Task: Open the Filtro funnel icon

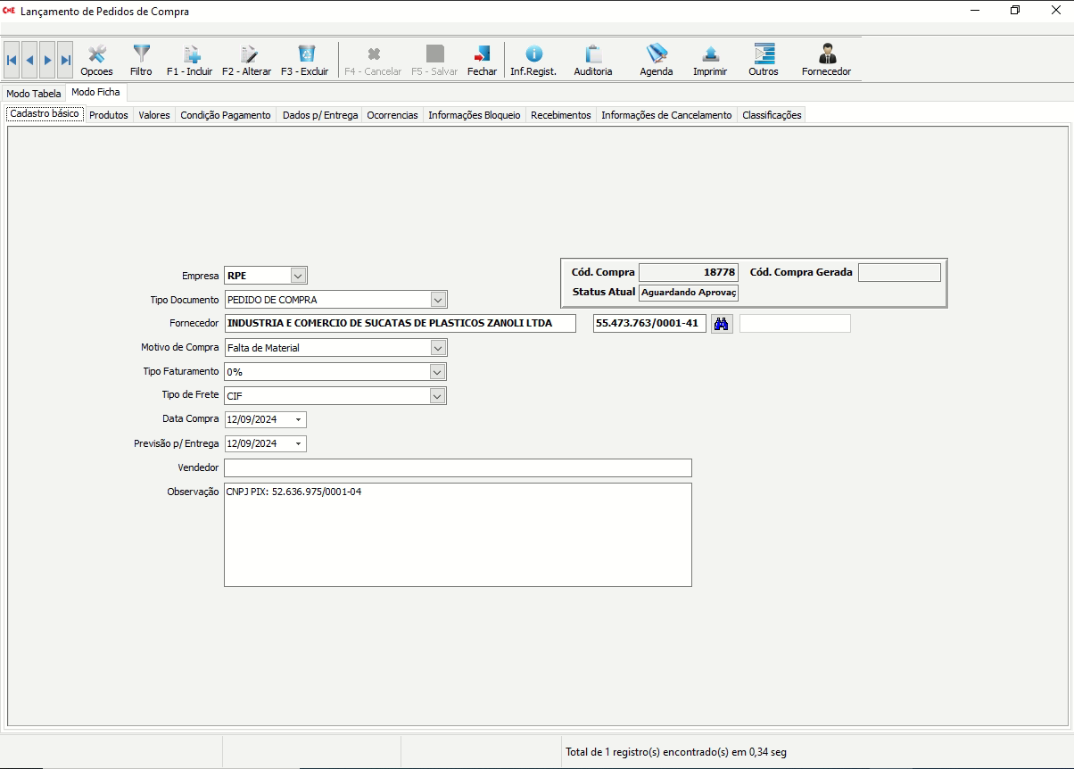Action: pyautogui.click(x=141, y=60)
